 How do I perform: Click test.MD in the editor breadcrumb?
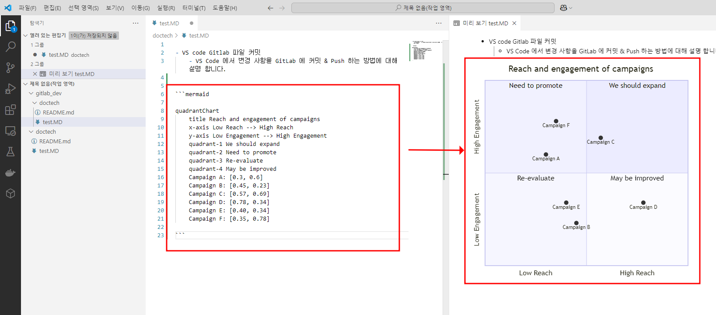pyautogui.click(x=199, y=35)
